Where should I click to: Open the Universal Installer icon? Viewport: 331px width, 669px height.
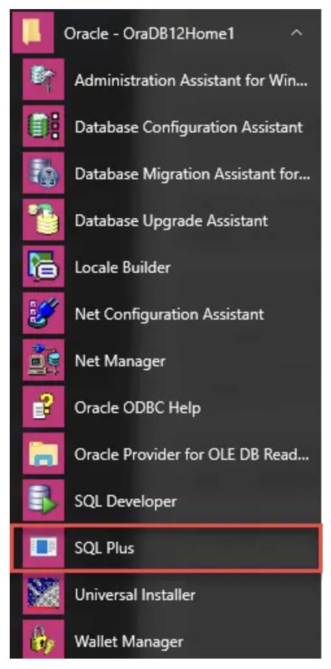click(43, 594)
